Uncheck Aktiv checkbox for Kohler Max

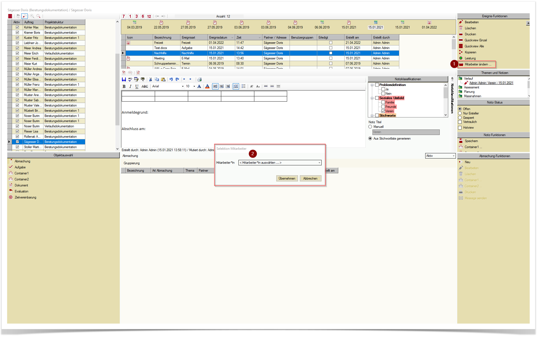pos(17,27)
